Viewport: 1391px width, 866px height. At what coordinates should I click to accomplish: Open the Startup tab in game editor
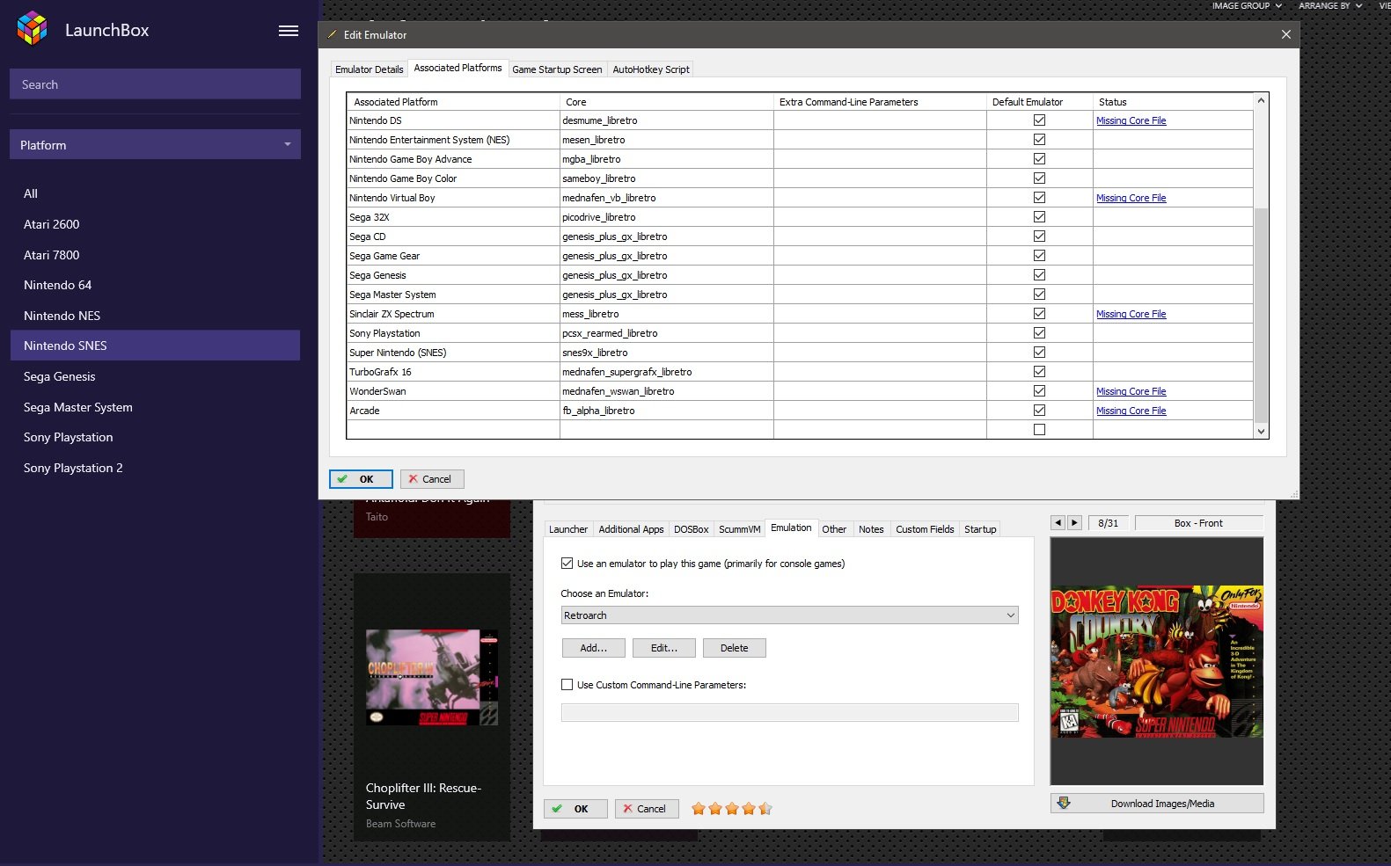[980, 529]
